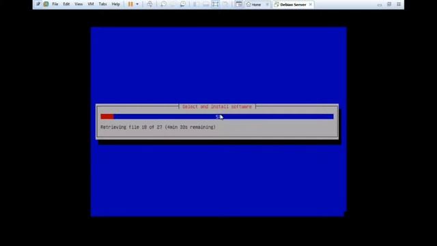Open the View menu
437x246 pixels.
coord(79,4)
